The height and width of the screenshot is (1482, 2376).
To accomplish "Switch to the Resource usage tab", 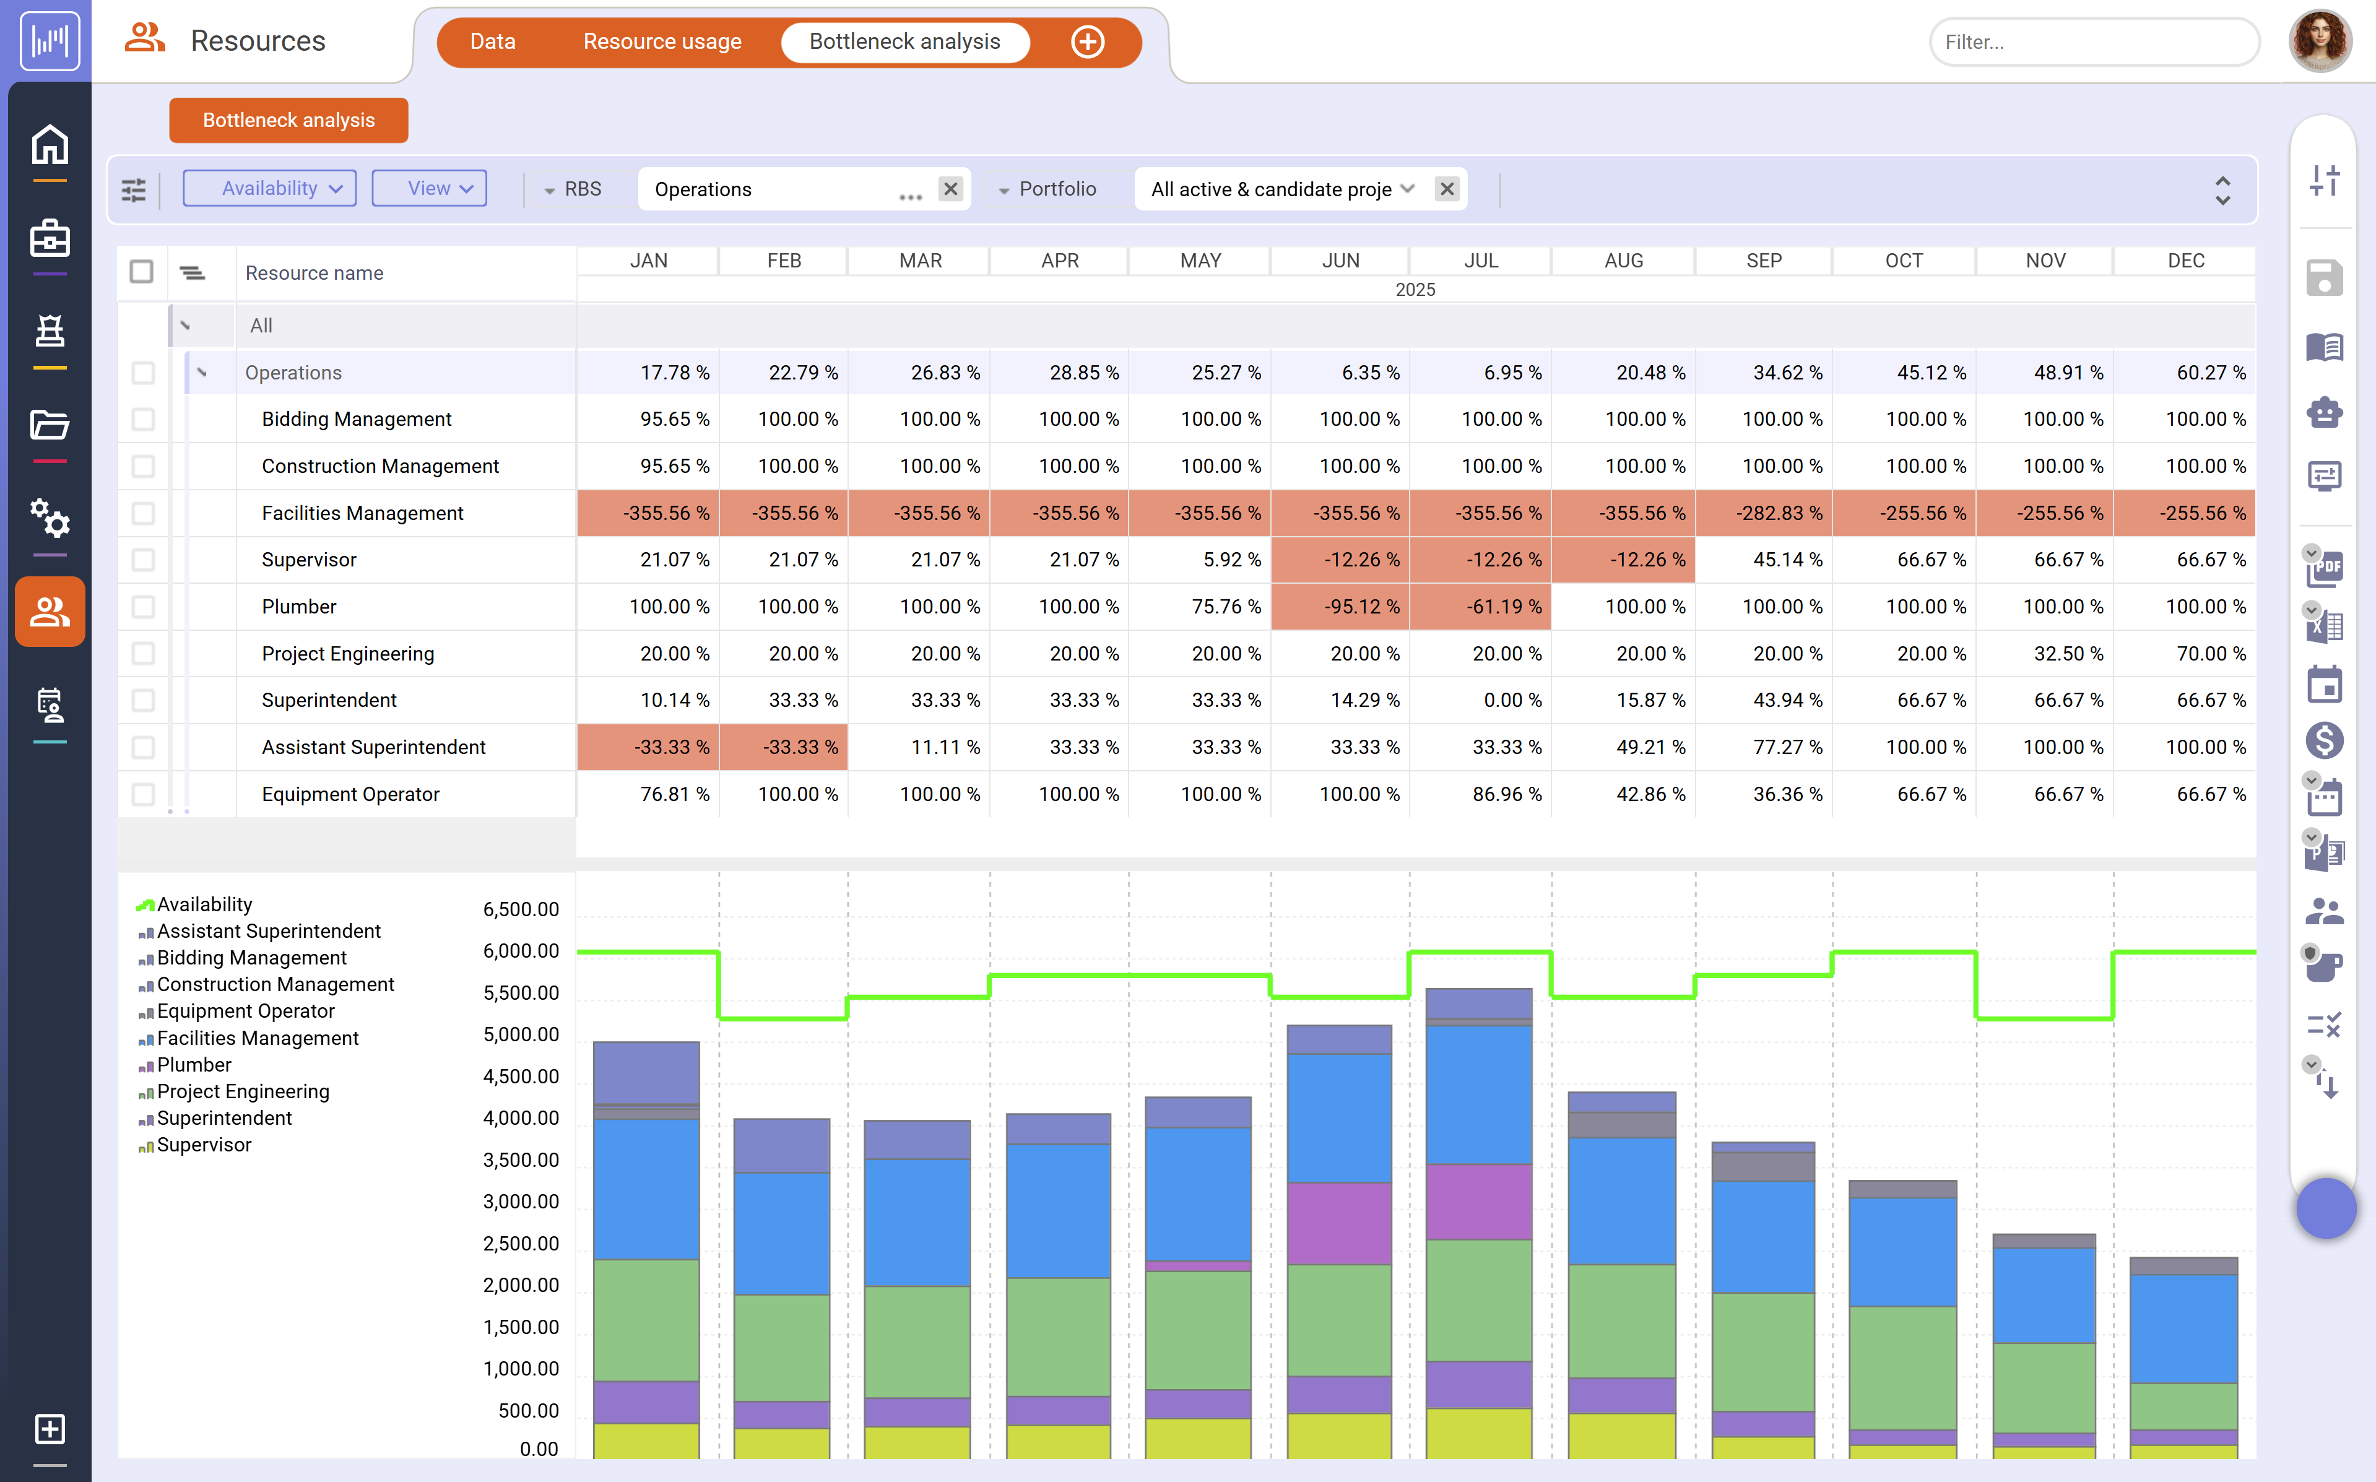I will tap(662, 41).
